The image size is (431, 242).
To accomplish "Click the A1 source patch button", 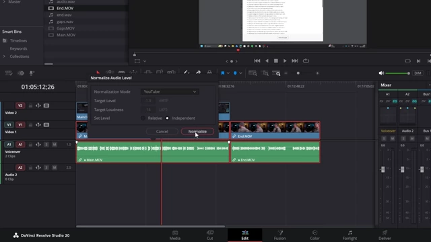I will [9, 145].
